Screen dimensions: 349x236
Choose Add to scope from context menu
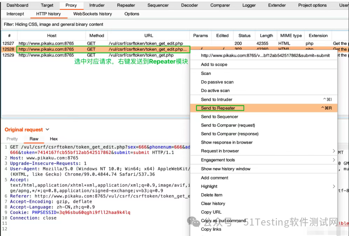[264, 64]
